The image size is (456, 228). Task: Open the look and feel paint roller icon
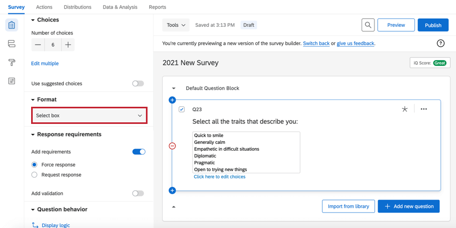[12, 62]
